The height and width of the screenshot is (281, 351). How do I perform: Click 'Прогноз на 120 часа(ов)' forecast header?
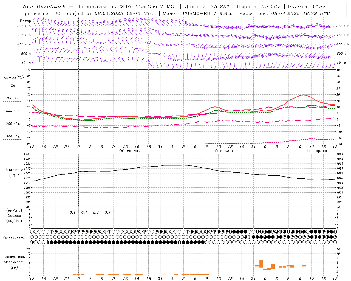[53, 13]
